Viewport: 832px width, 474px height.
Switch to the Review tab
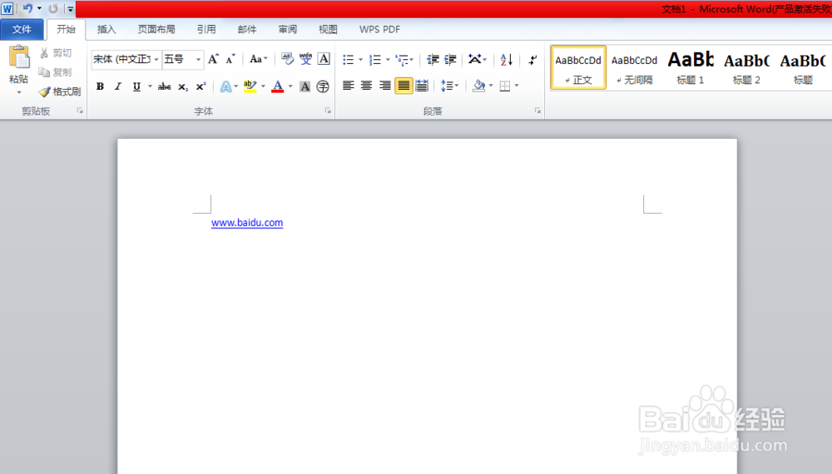coord(288,30)
